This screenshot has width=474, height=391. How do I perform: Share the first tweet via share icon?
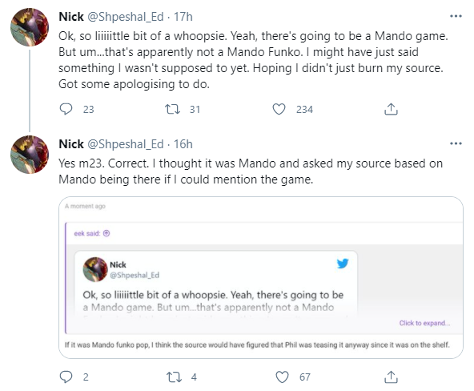click(391, 109)
